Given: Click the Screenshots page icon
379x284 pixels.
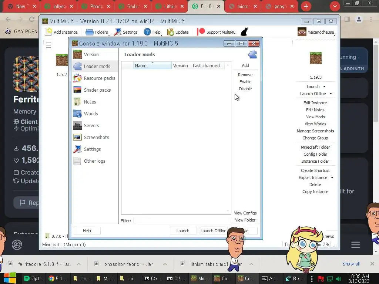Looking at the screenshot, I should click(77, 138).
